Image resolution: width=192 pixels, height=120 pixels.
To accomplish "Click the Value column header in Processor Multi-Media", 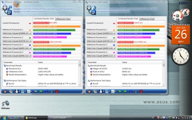I will point(142,62).
